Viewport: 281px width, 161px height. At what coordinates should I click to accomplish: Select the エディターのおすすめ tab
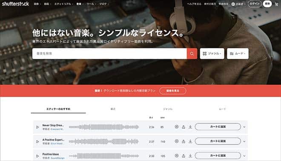pos(58,109)
